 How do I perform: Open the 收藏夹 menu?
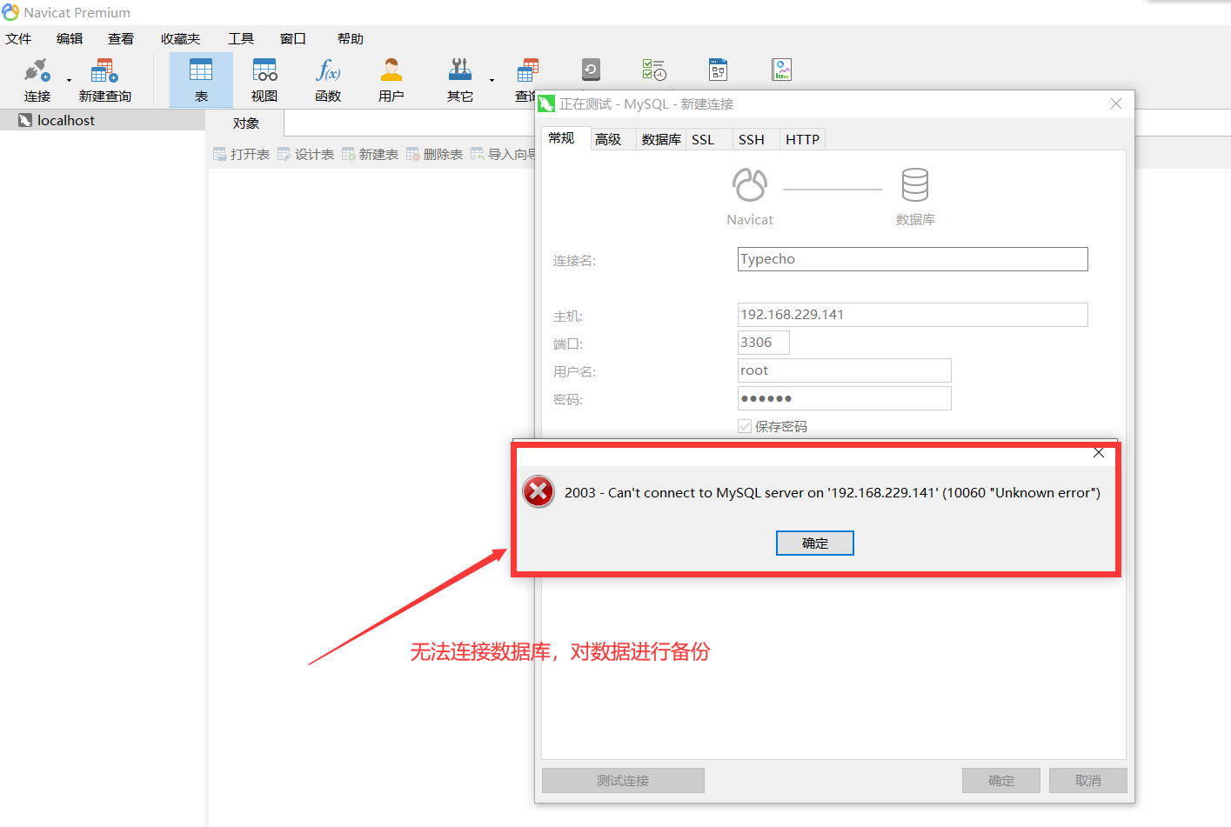180,38
